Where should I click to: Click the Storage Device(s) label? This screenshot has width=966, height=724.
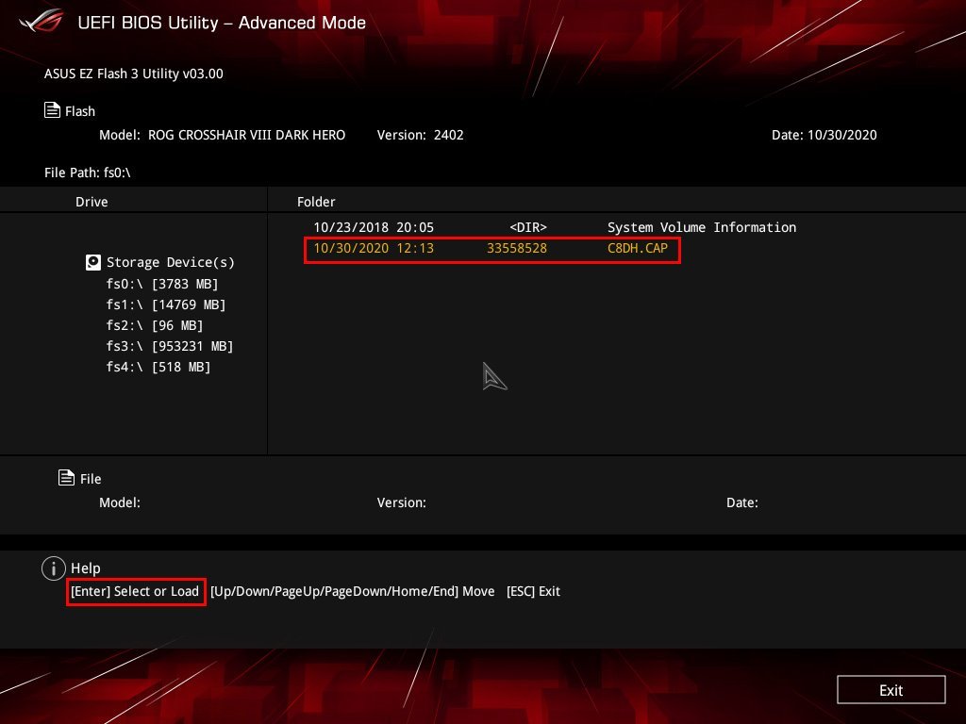171,262
